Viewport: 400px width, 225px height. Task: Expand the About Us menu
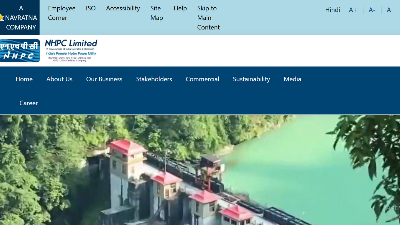(59, 79)
